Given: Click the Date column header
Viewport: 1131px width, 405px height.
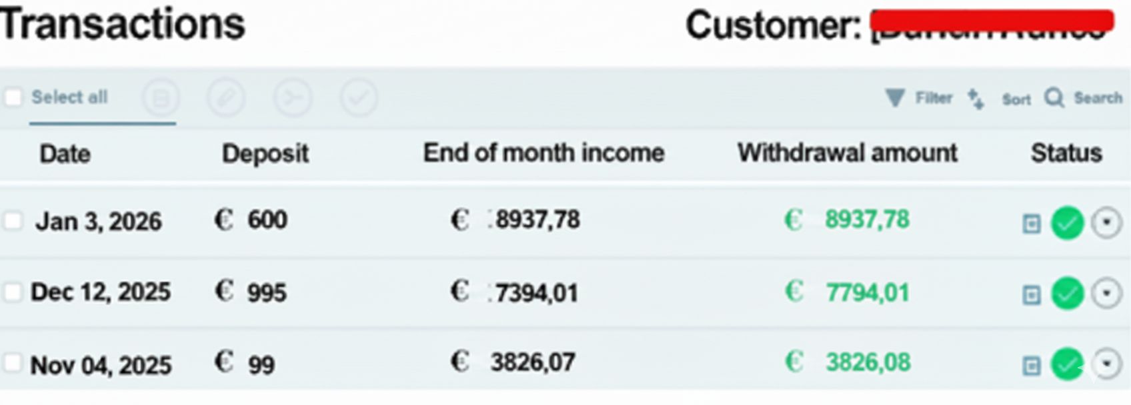Looking at the screenshot, I should [x=65, y=154].
